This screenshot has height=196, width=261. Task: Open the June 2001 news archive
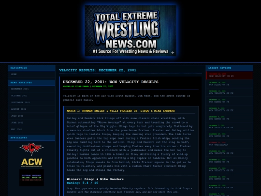click(31, 122)
